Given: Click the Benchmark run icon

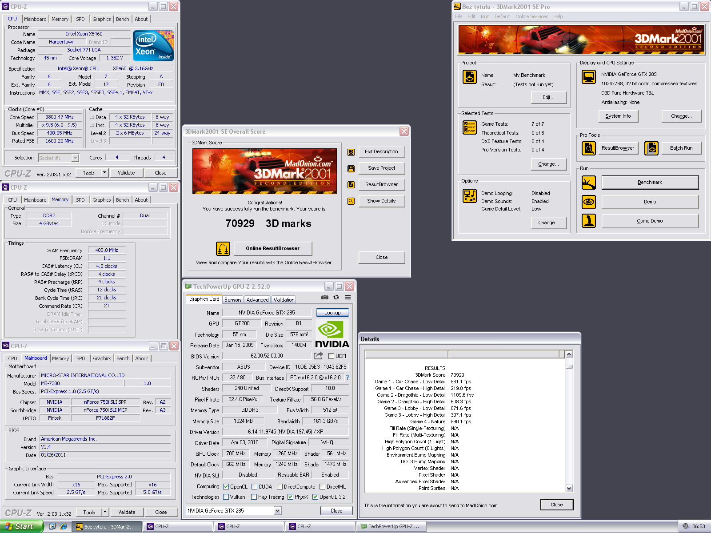Looking at the screenshot, I should [x=589, y=183].
